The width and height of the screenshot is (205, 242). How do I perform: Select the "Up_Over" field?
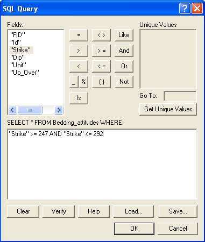coord(25,73)
